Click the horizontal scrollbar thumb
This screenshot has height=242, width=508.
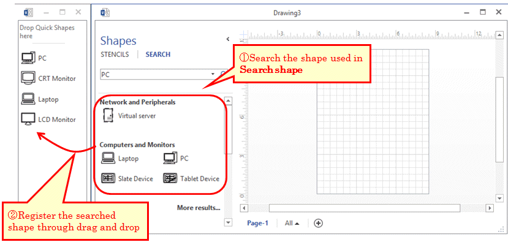365,208
